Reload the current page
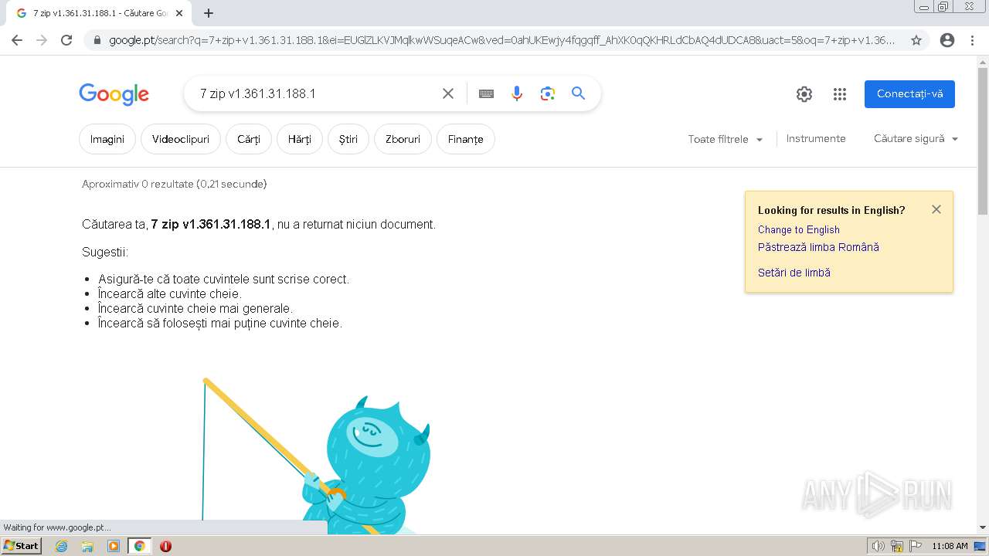The width and height of the screenshot is (989, 556). [66, 40]
